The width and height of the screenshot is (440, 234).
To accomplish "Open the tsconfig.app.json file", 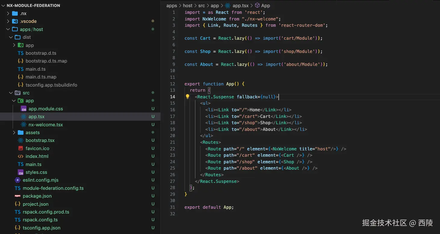I will 42,228.
